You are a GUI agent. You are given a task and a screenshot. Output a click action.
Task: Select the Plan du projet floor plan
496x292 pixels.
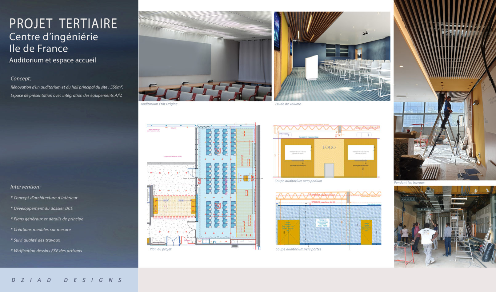(x=204, y=185)
